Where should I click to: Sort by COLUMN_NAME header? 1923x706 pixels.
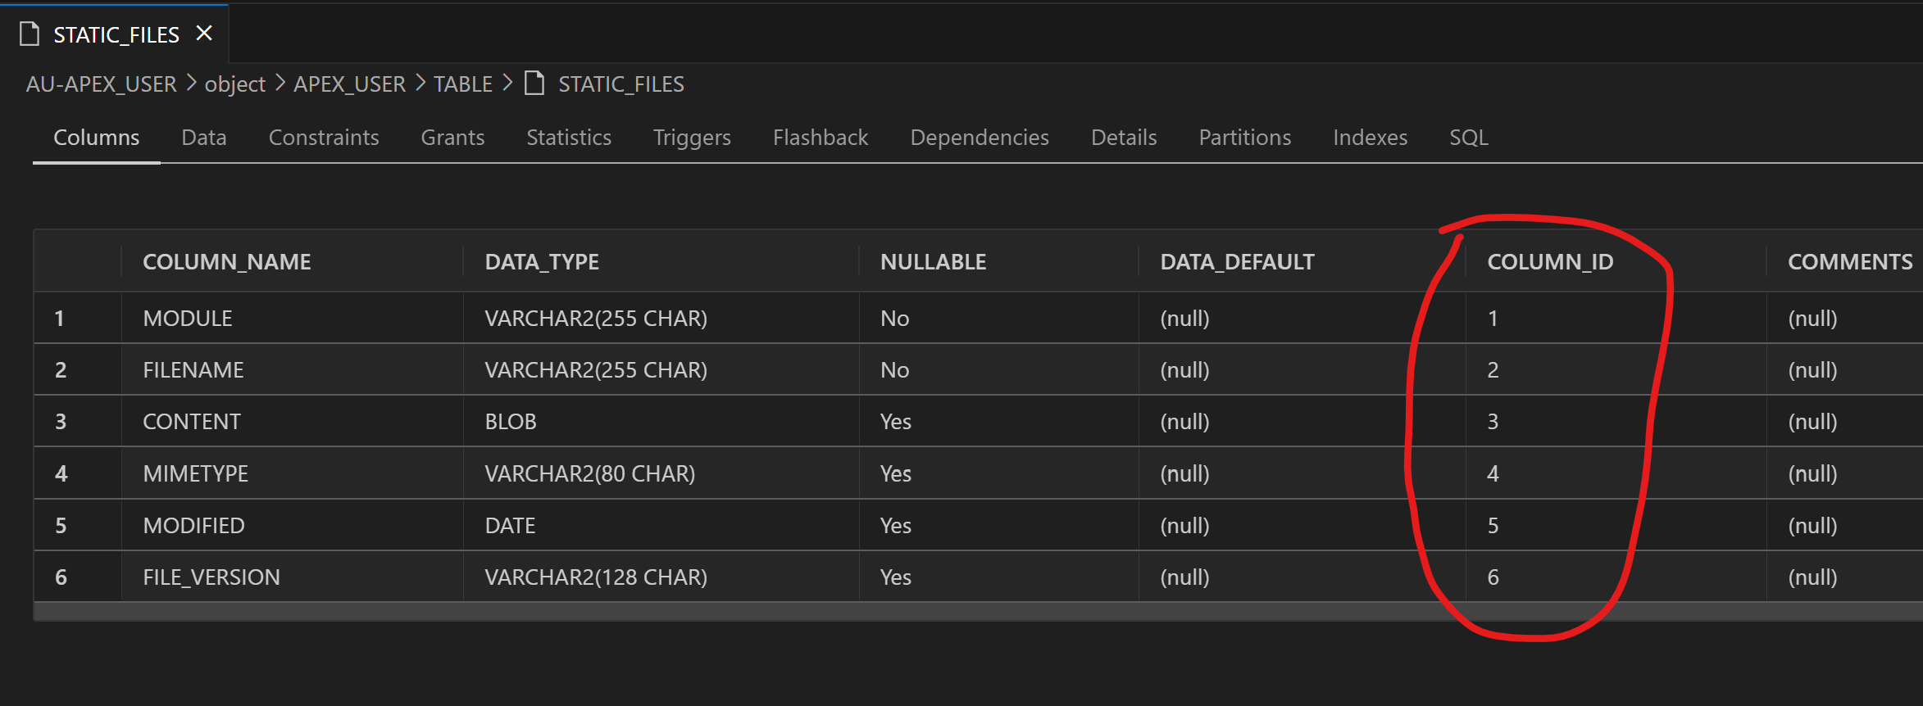coord(227,261)
